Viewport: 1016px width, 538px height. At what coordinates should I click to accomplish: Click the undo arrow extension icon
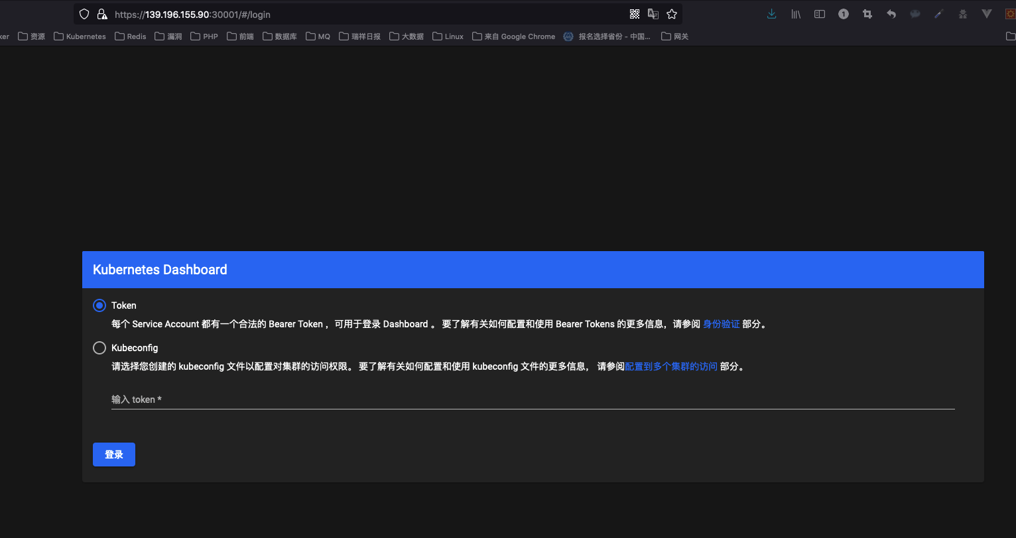pyautogui.click(x=891, y=14)
